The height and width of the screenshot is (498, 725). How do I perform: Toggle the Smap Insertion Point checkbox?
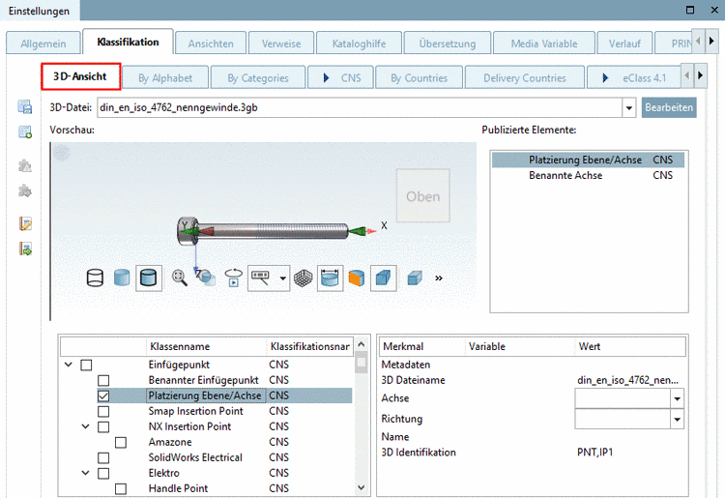pyautogui.click(x=103, y=412)
